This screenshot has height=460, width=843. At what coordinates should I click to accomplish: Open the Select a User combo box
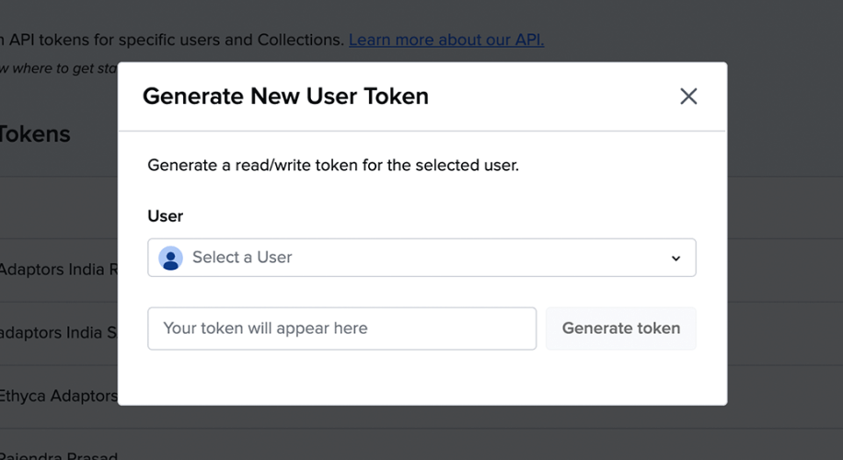tap(421, 258)
